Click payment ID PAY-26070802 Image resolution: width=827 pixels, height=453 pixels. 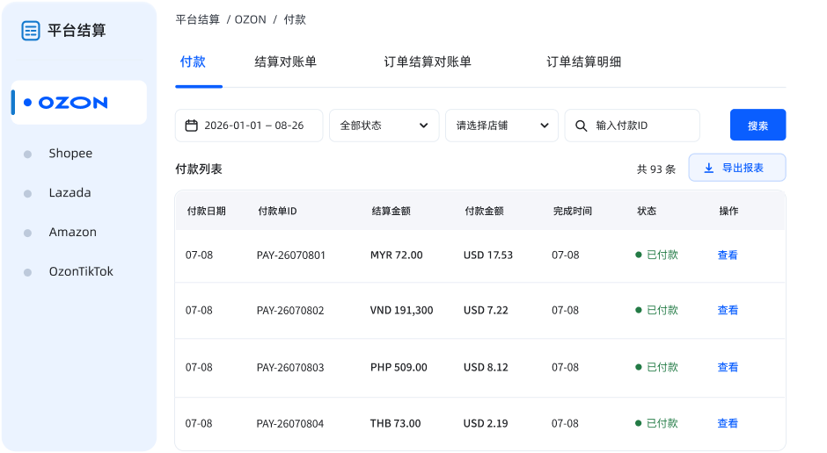pyautogui.click(x=290, y=311)
